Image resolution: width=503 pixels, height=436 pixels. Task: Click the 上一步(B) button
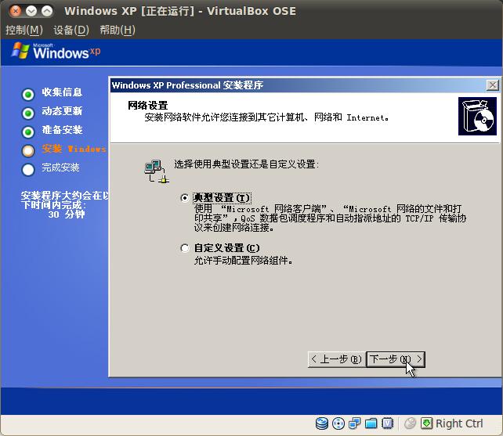point(337,359)
